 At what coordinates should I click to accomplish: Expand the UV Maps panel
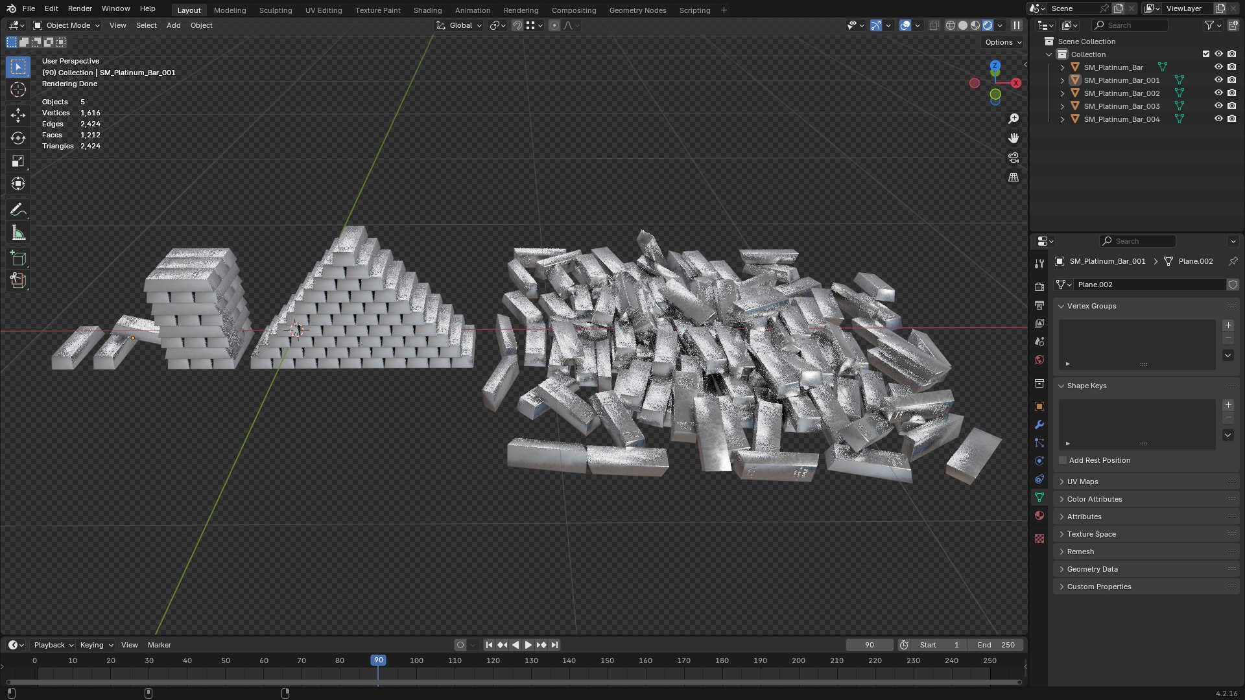coord(1146,482)
